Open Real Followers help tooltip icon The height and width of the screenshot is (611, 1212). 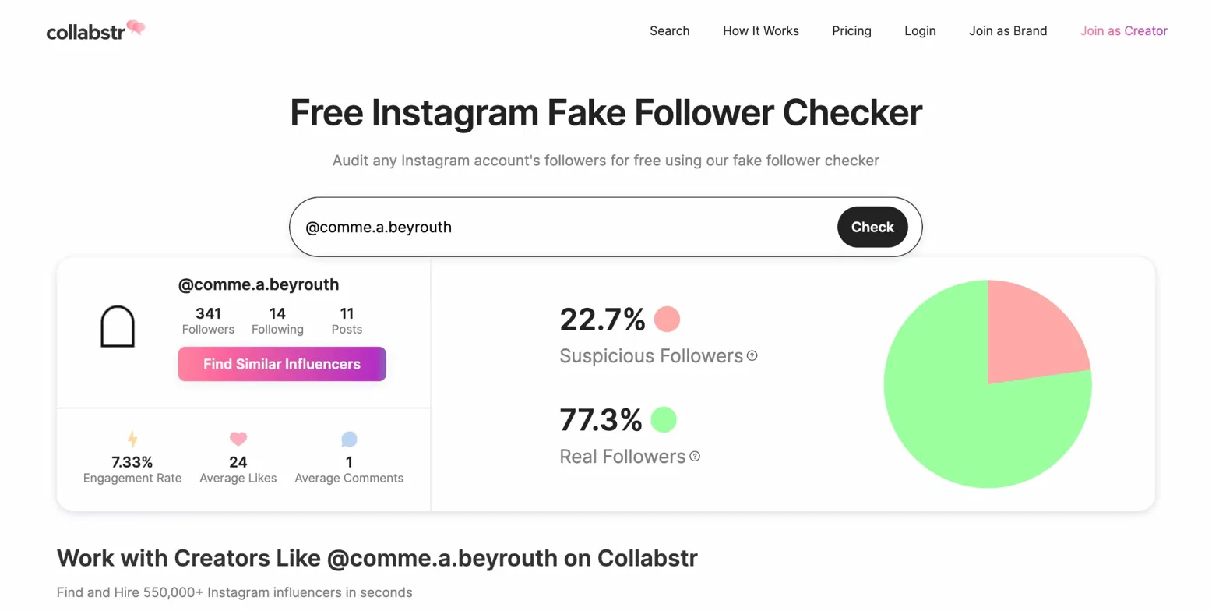coord(695,456)
